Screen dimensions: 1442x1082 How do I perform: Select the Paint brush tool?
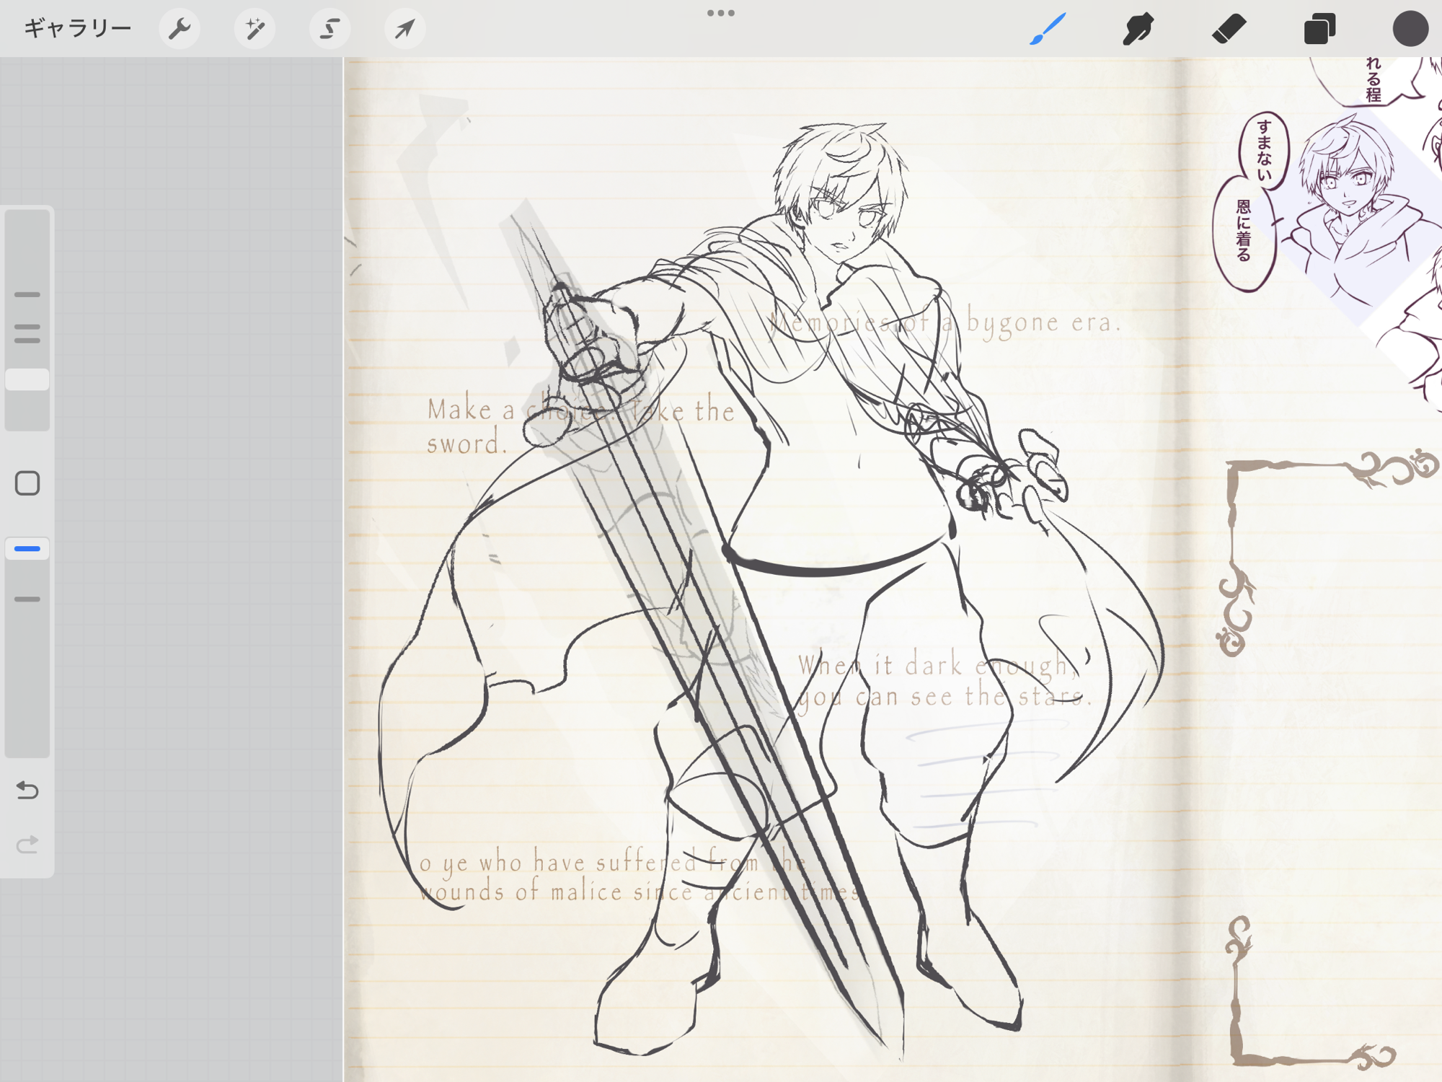1047,29
